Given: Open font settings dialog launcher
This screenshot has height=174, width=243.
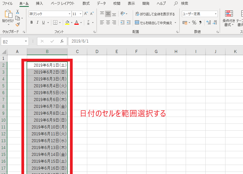Looking at the screenshot, I should coord(94,32).
